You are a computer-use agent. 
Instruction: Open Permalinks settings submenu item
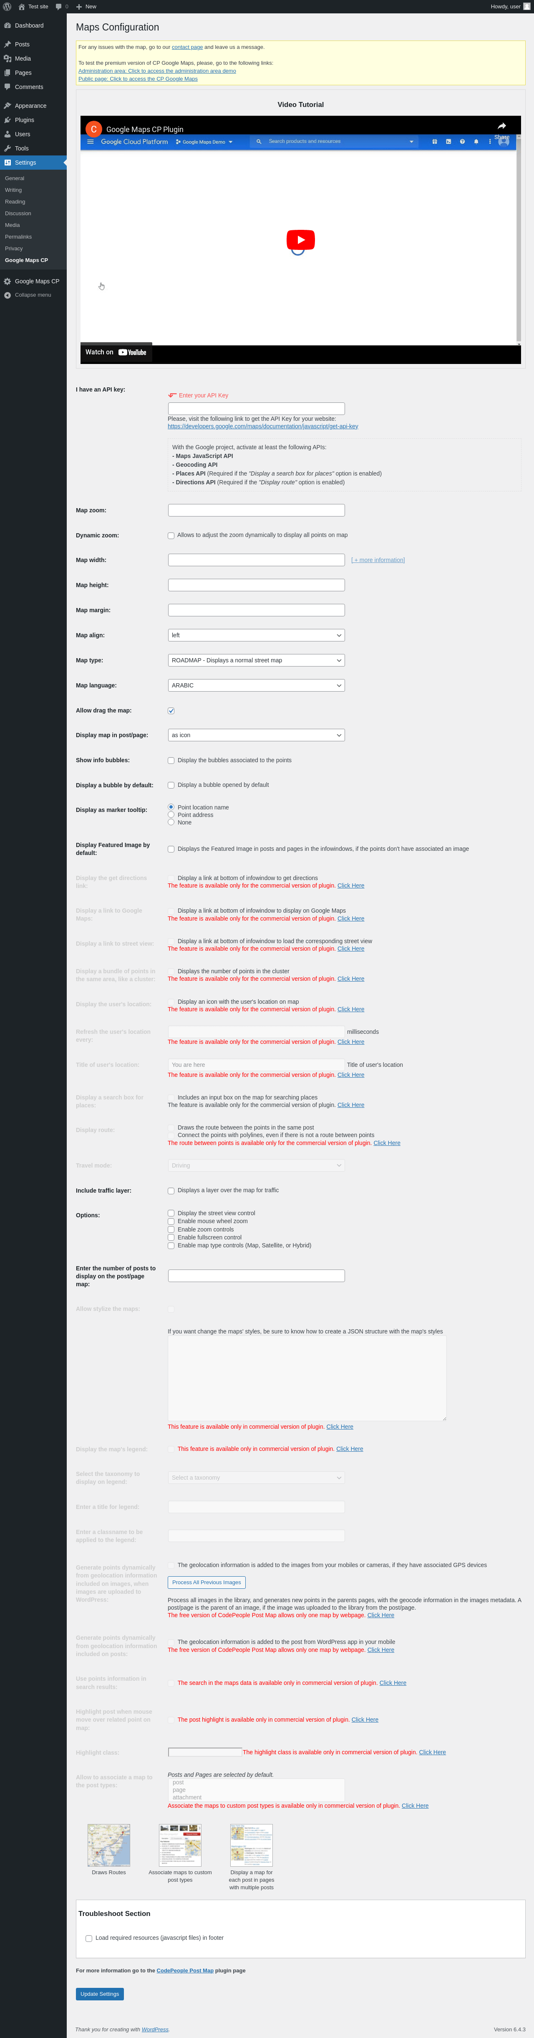(18, 237)
